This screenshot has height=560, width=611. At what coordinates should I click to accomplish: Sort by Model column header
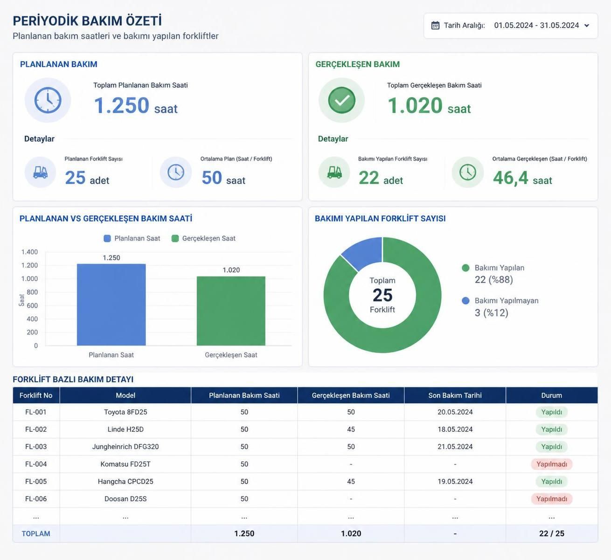click(x=125, y=395)
